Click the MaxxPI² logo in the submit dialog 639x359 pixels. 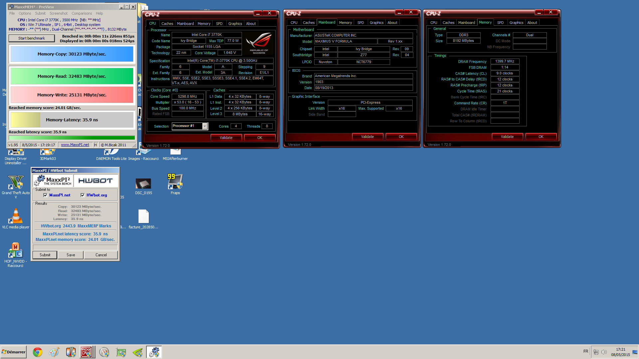pyautogui.click(x=53, y=180)
